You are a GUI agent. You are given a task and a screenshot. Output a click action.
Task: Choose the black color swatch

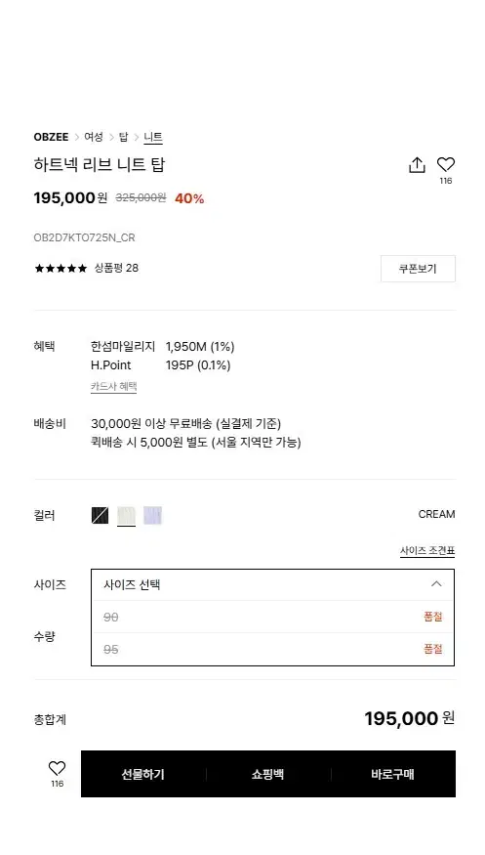(101, 515)
